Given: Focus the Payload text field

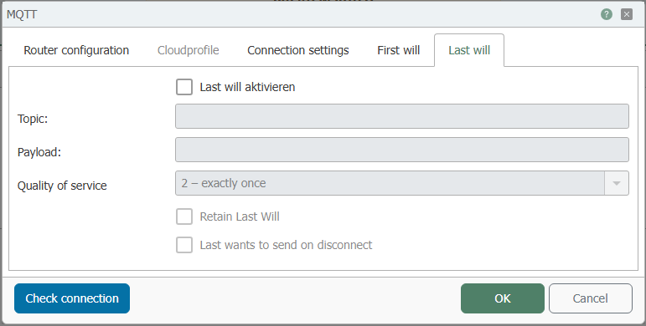Looking at the screenshot, I should point(402,150).
